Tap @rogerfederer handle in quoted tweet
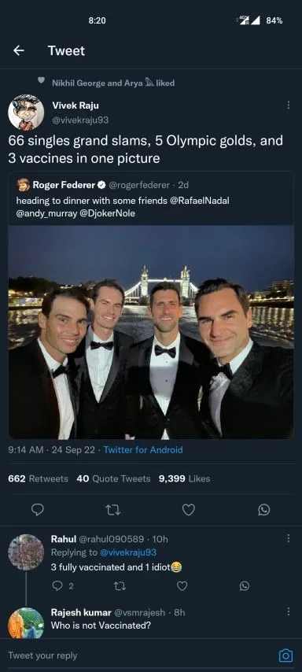Screen dimensions: 302x672 [139, 185]
